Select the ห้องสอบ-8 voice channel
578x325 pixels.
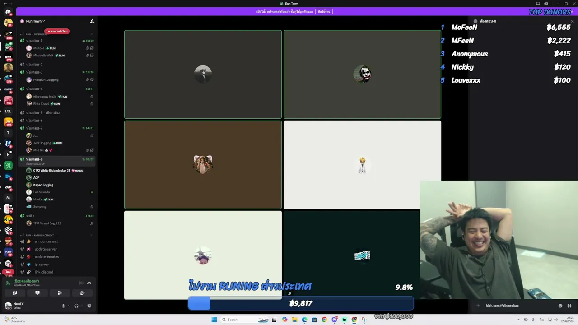coord(57,161)
